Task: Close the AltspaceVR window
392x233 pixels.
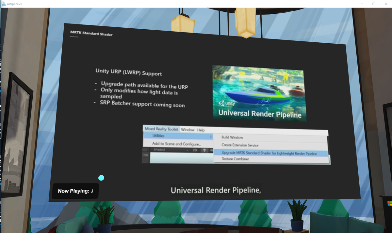Action: 386,4
